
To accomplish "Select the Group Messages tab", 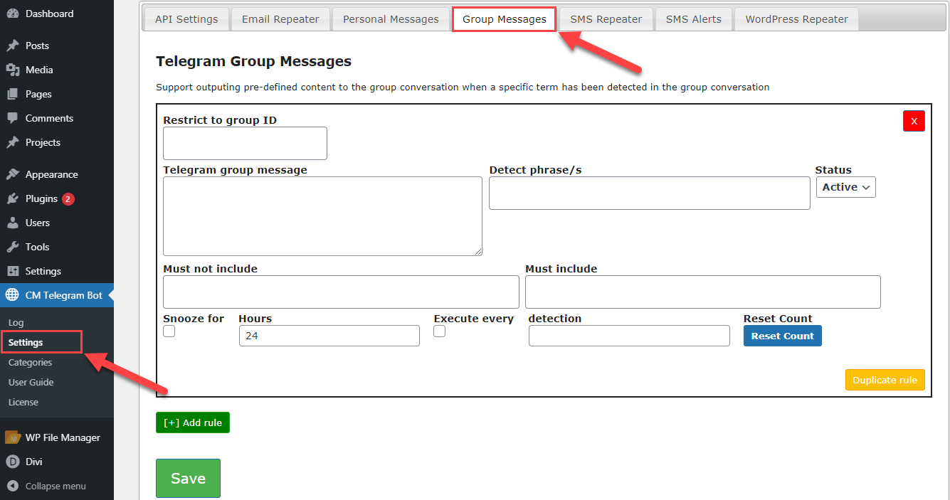I will point(505,19).
